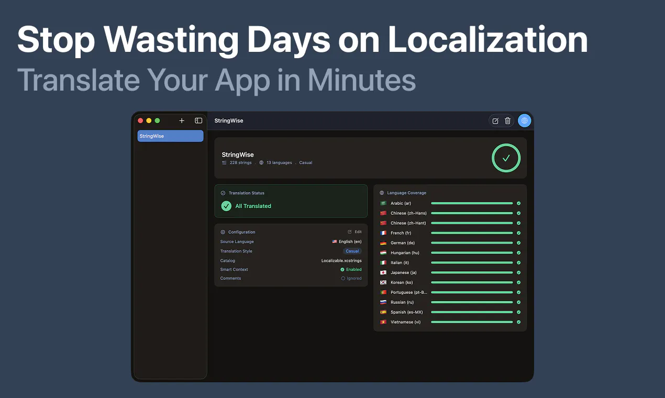The image size is (665, 398).
Task: Click the English (en) source language value
Action: [x=347, y=241]
